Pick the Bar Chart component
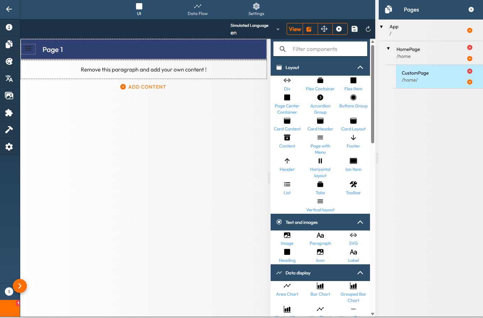483x318 pixels. point(320,289)
